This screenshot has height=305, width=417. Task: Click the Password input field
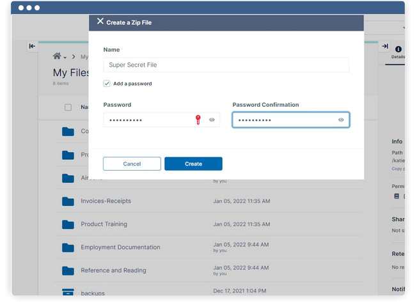pyautogui.click(x=161, y=120)
